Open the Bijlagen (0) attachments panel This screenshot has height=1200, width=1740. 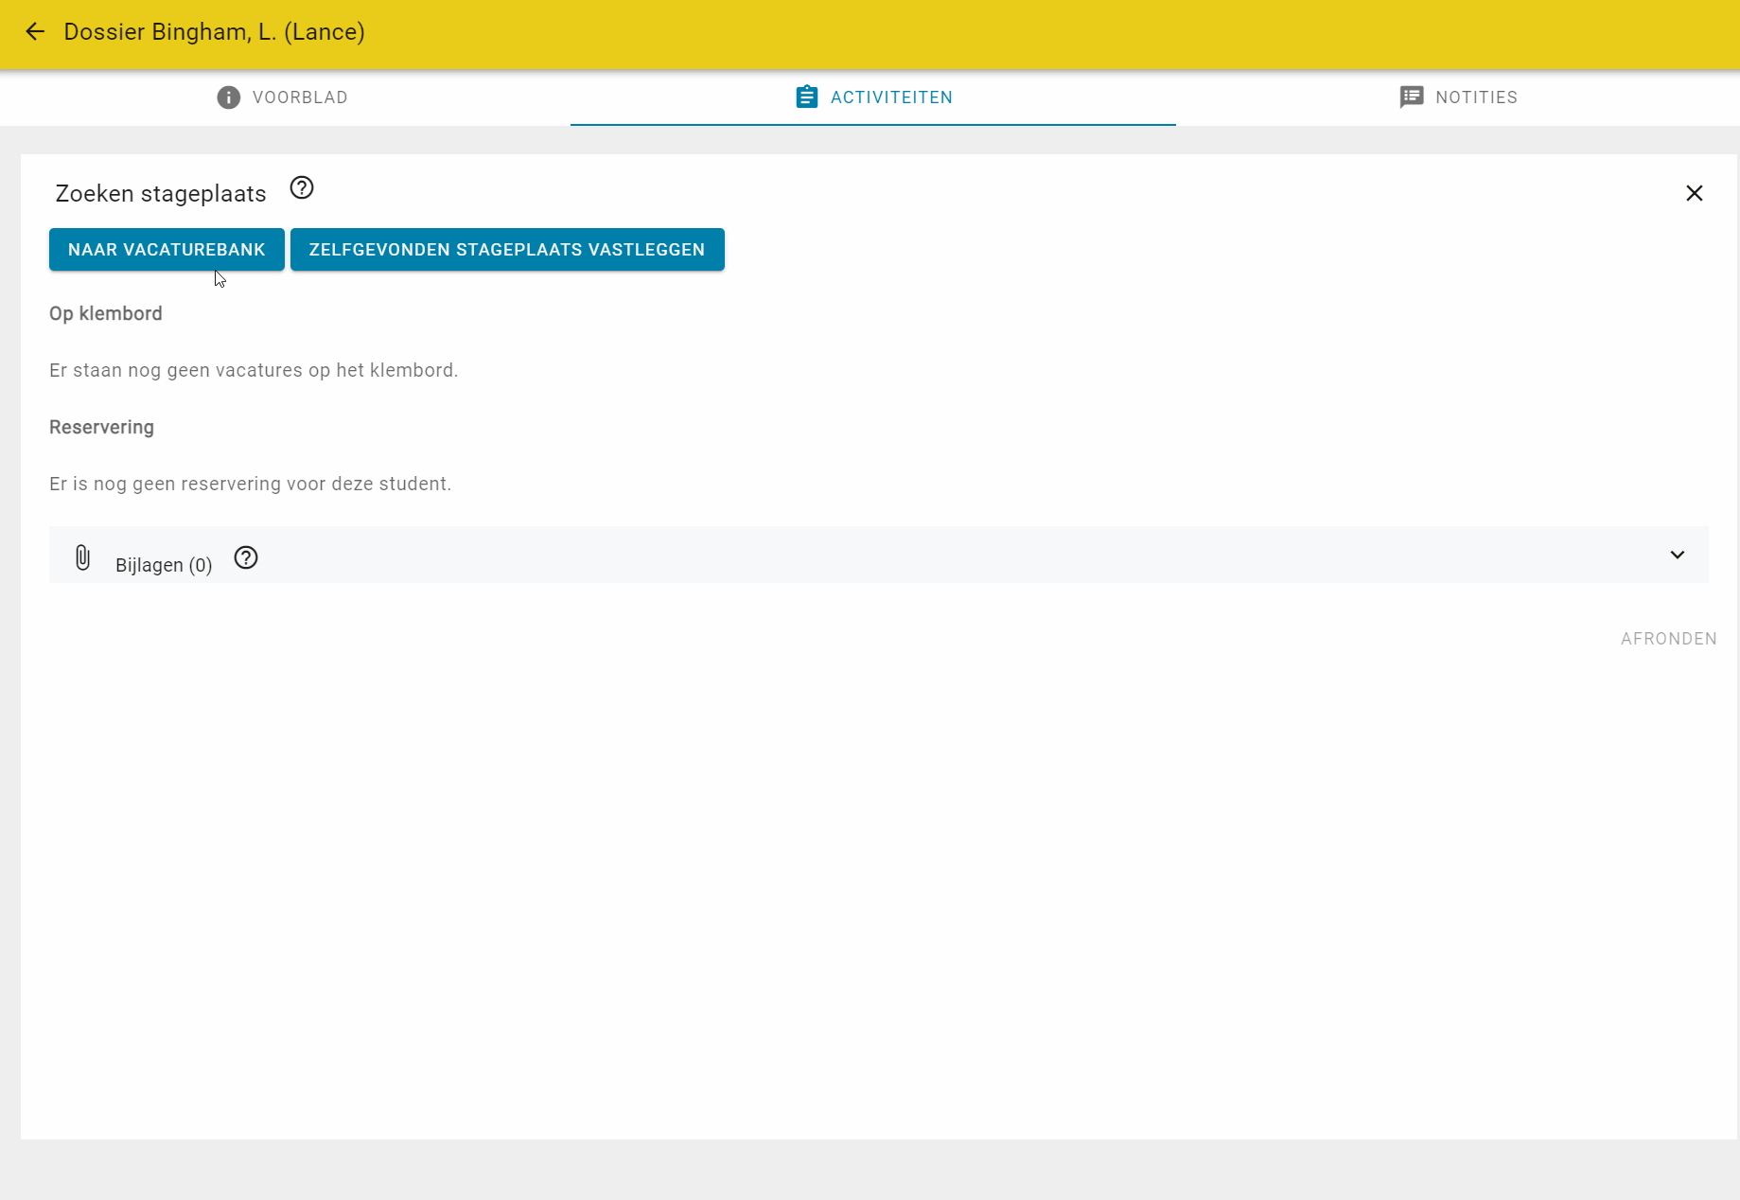pyautogui.click(x=852, y=556)
